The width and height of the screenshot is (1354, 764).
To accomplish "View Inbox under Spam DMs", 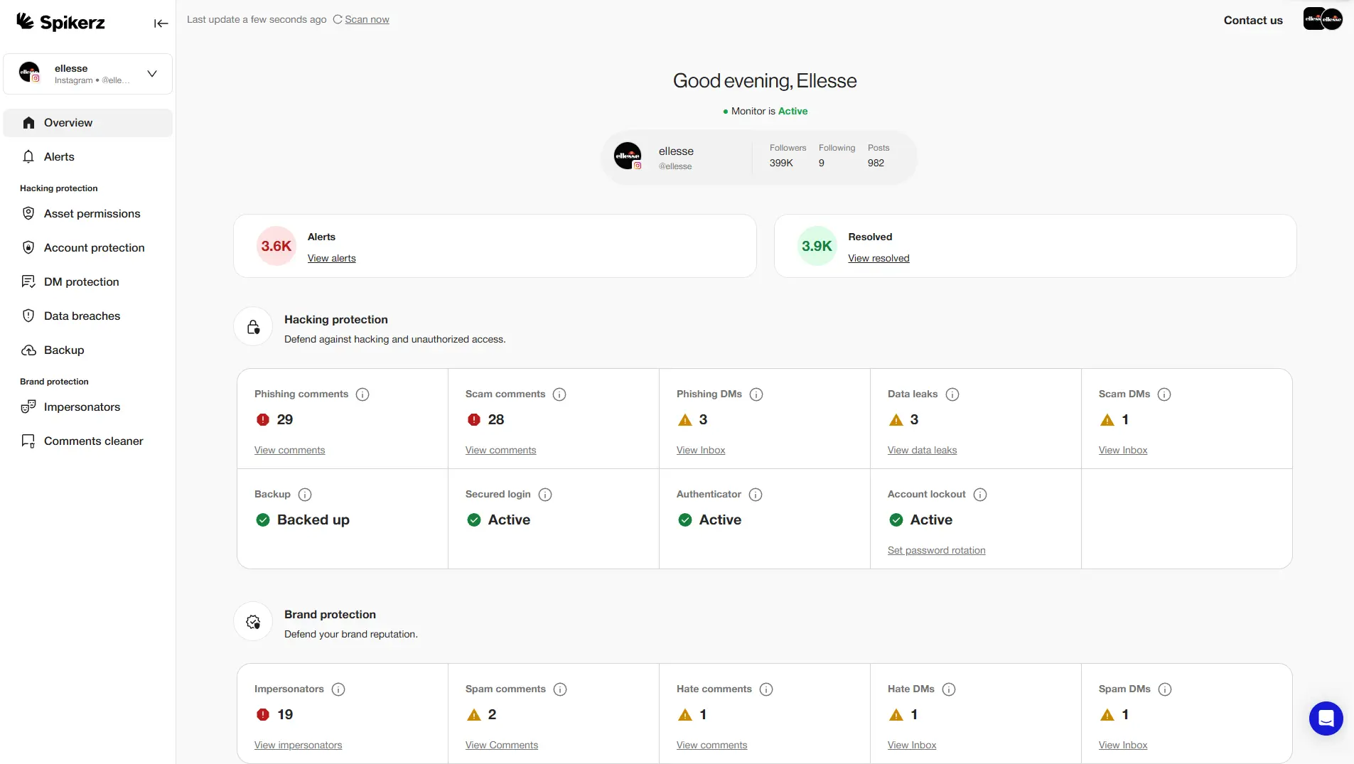I will point(1123,745).
